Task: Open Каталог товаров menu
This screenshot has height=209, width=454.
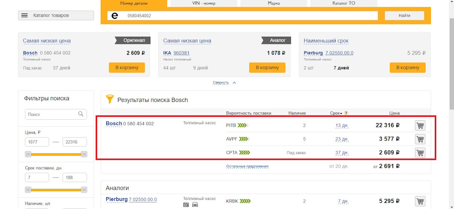Action: (x=56, y=15)
